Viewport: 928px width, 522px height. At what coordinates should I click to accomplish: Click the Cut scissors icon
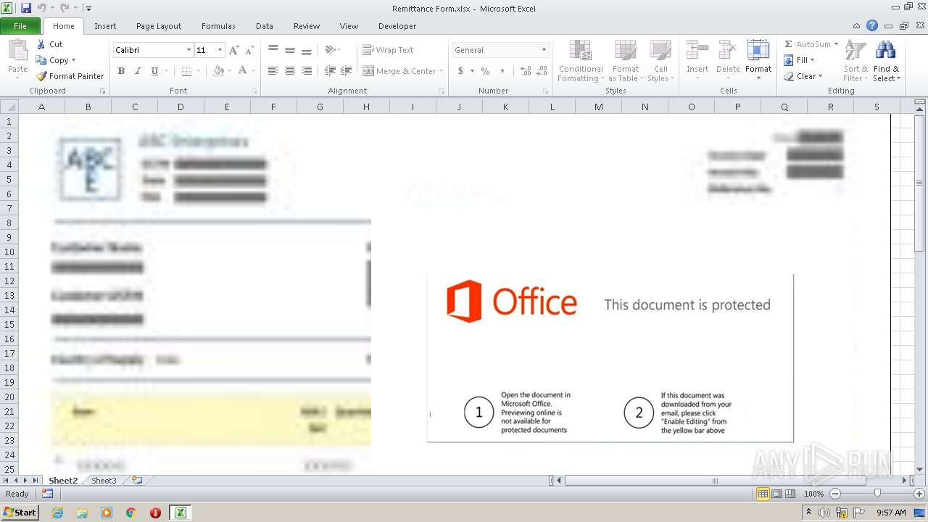tap(41, 44)
